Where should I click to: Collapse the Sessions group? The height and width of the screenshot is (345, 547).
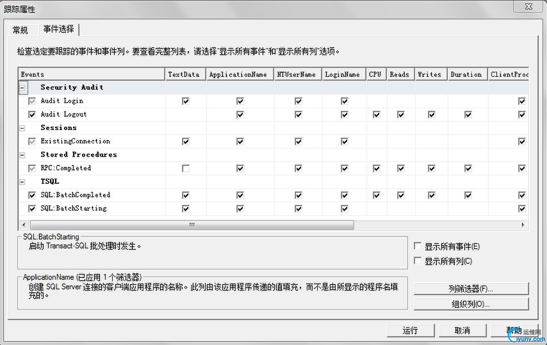click(x=22, y=128)
